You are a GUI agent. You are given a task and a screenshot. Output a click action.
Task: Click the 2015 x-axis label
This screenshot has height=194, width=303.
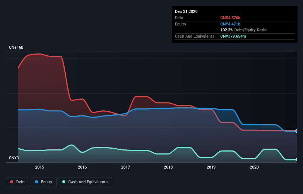[x=39, y=167]
